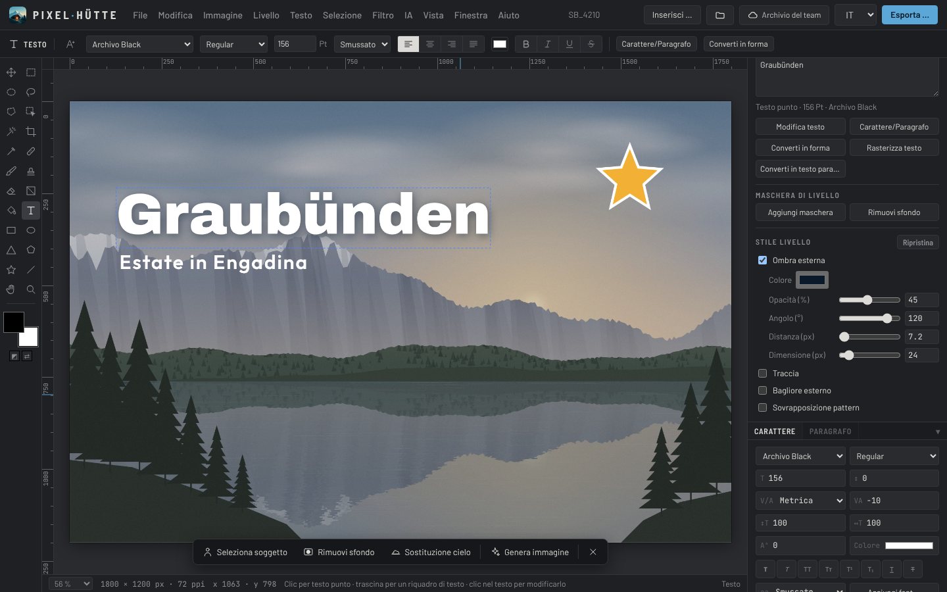Select the Star shape tool
Image resolution: width=947 pixels, height=592 pixels.
point(11,270)
